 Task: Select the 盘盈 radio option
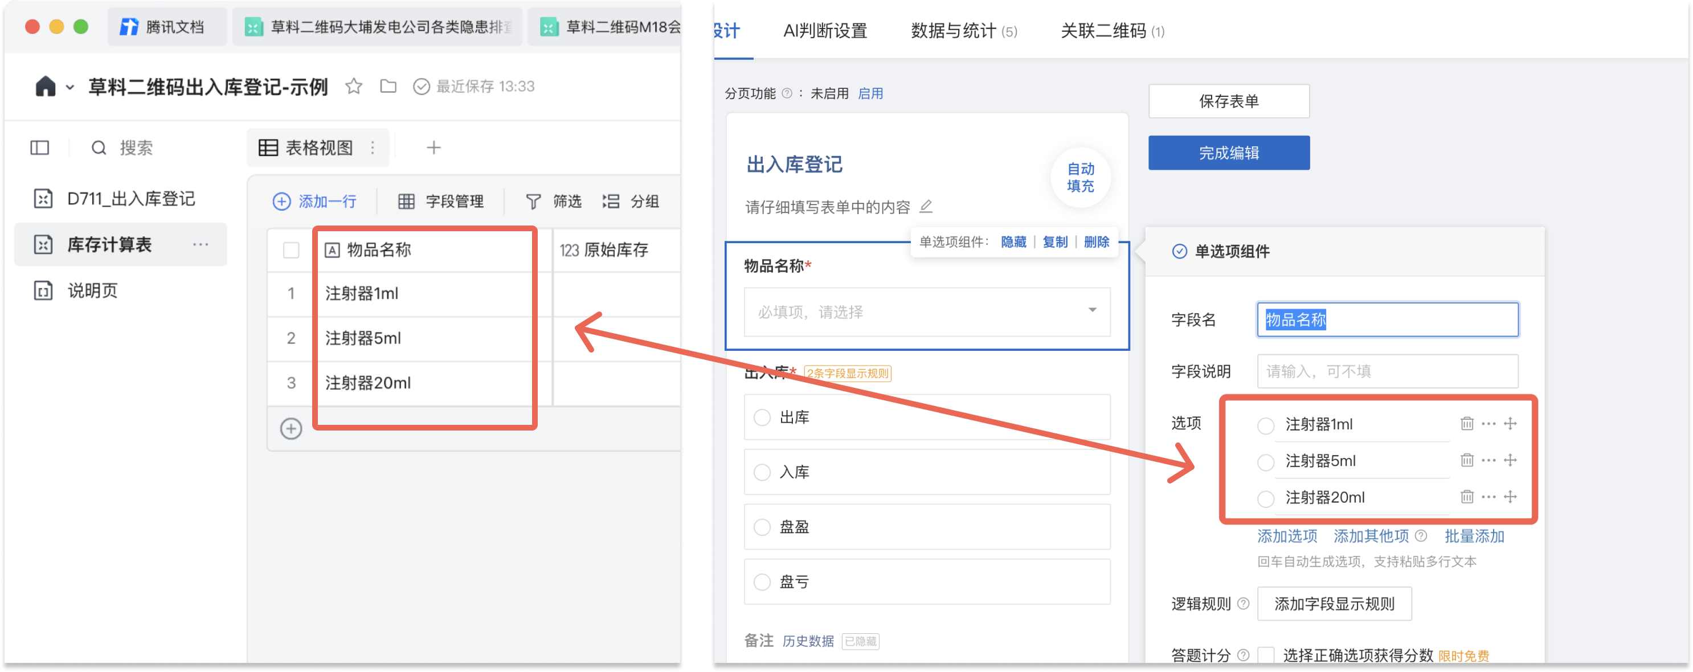tap(762, 527)
